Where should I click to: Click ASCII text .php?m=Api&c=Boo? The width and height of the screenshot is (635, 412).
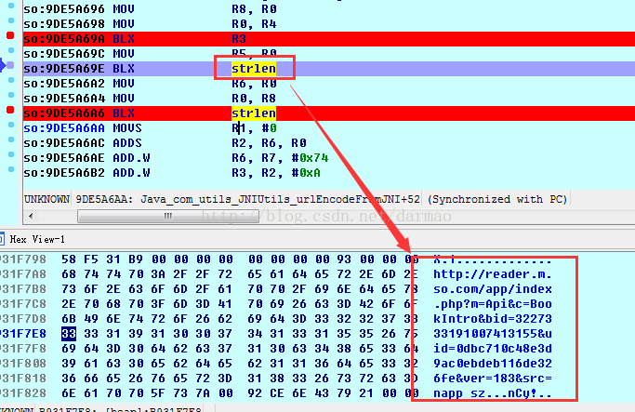coord(493,304)
